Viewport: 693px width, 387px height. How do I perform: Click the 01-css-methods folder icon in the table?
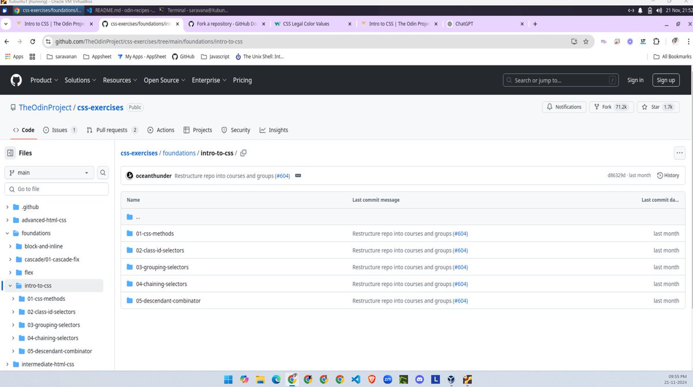130,234
